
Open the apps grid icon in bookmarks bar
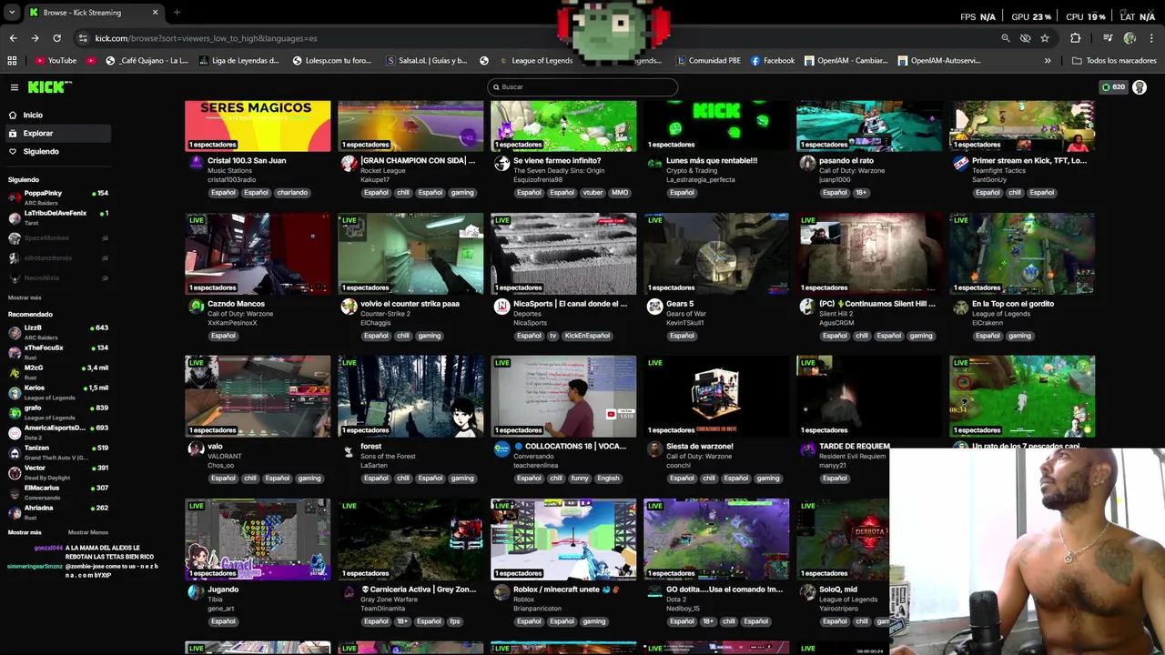click(12, 61)
